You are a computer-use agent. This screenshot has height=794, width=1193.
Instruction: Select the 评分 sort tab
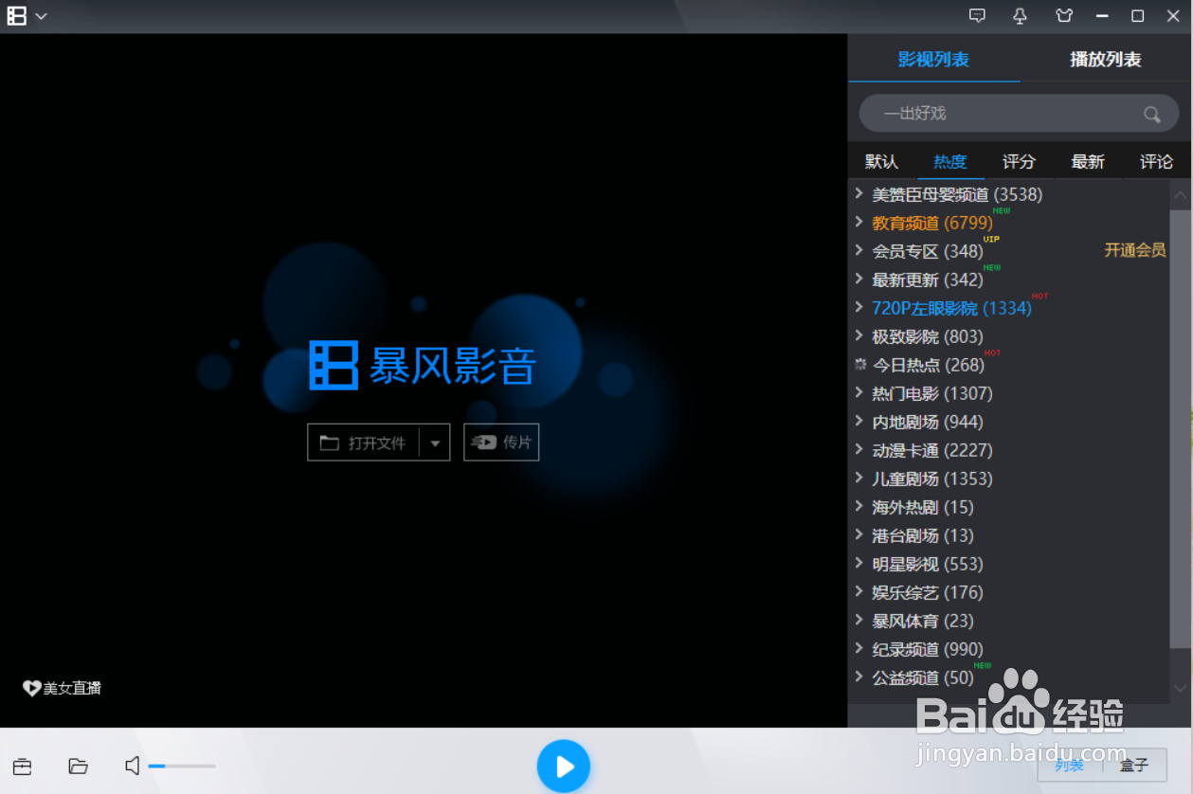1019,162
